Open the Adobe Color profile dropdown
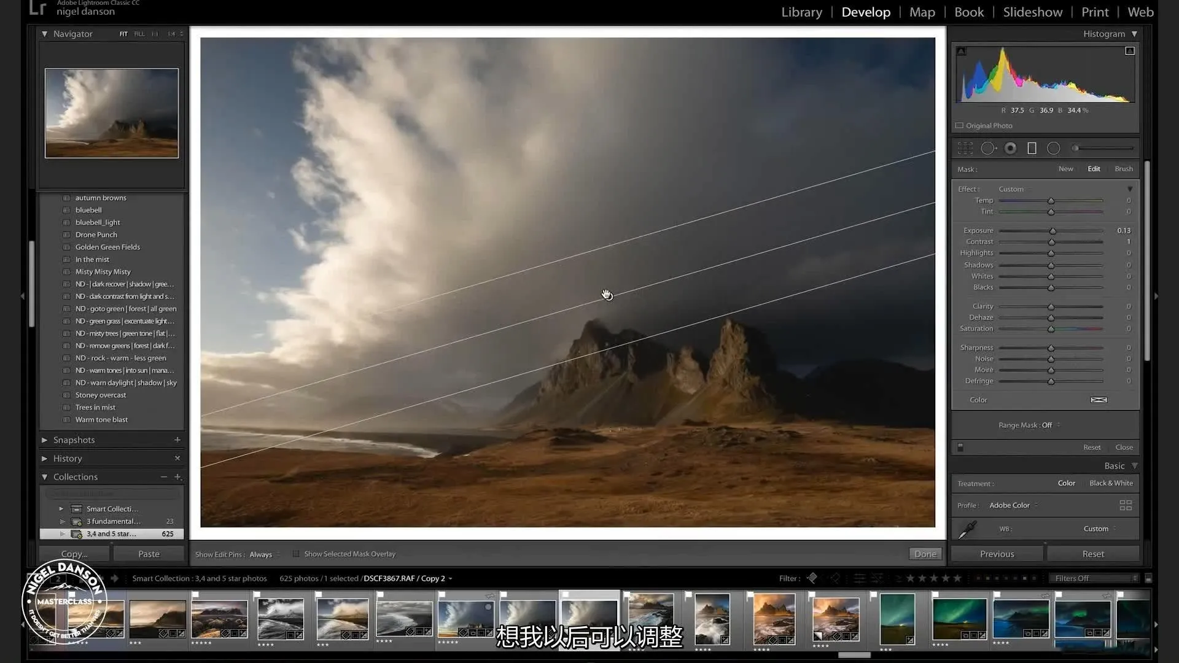This screenshot has height=663, width=1179. click(1013, 505)
